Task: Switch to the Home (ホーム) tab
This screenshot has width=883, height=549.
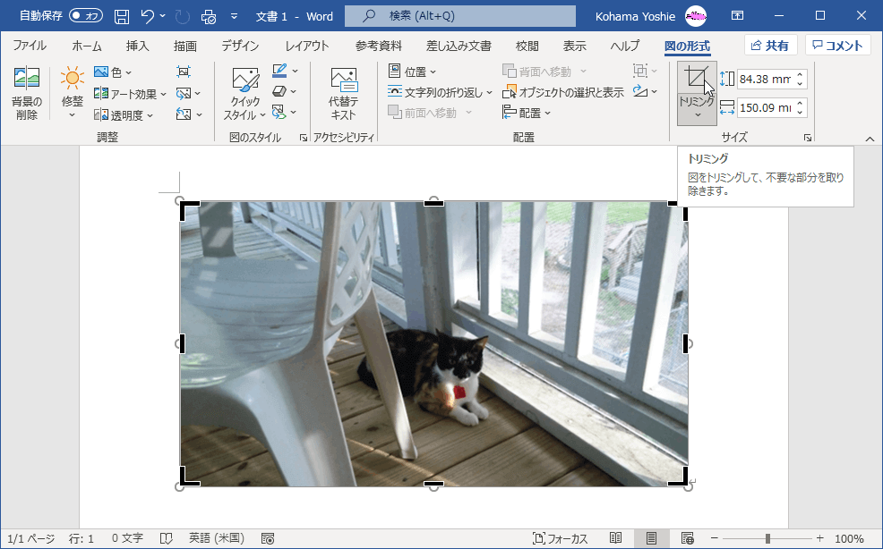Action: coord(87,46)
